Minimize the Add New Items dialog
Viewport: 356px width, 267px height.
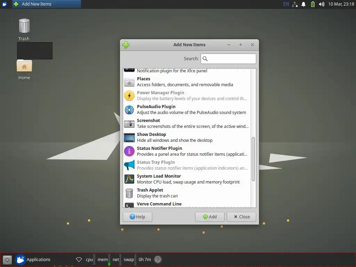(x=229, y=45)
